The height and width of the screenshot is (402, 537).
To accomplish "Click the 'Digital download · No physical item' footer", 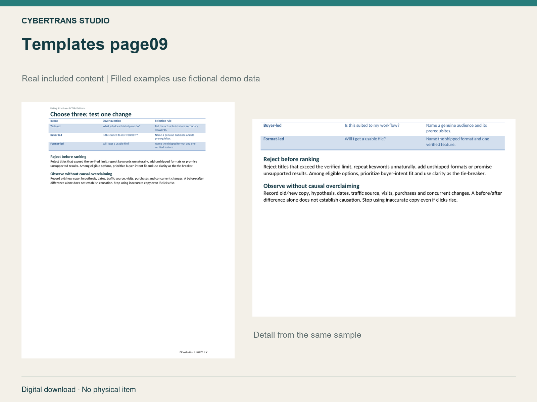I will [79, 390].
